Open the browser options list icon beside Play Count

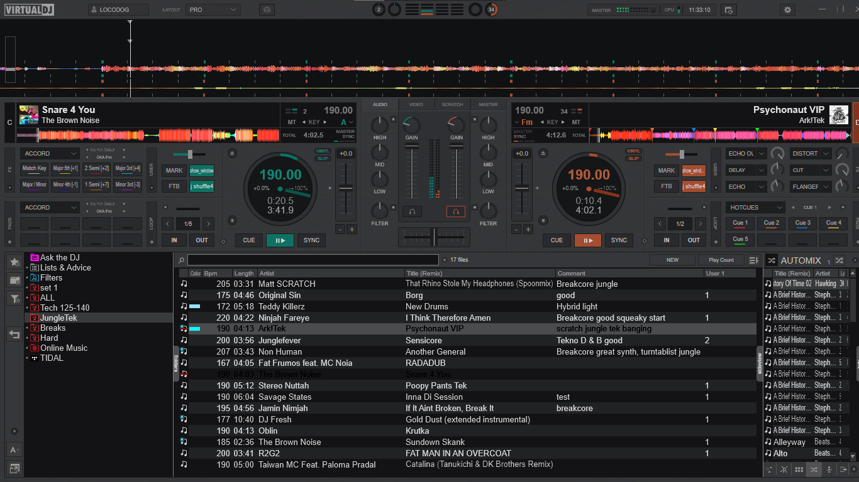(x=753, y=260)
